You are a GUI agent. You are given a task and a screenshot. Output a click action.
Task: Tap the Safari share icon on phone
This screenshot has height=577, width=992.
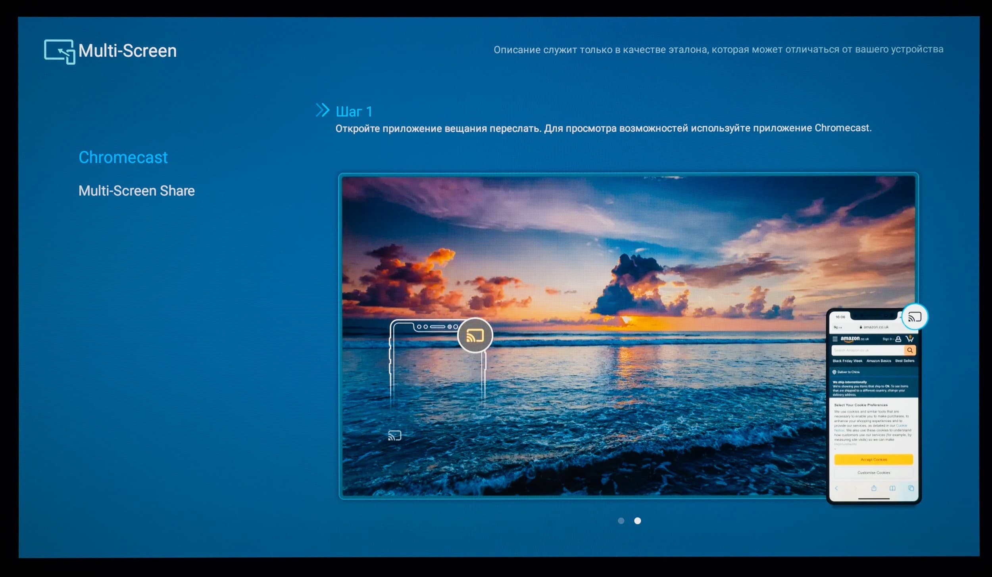click(874, 488)
